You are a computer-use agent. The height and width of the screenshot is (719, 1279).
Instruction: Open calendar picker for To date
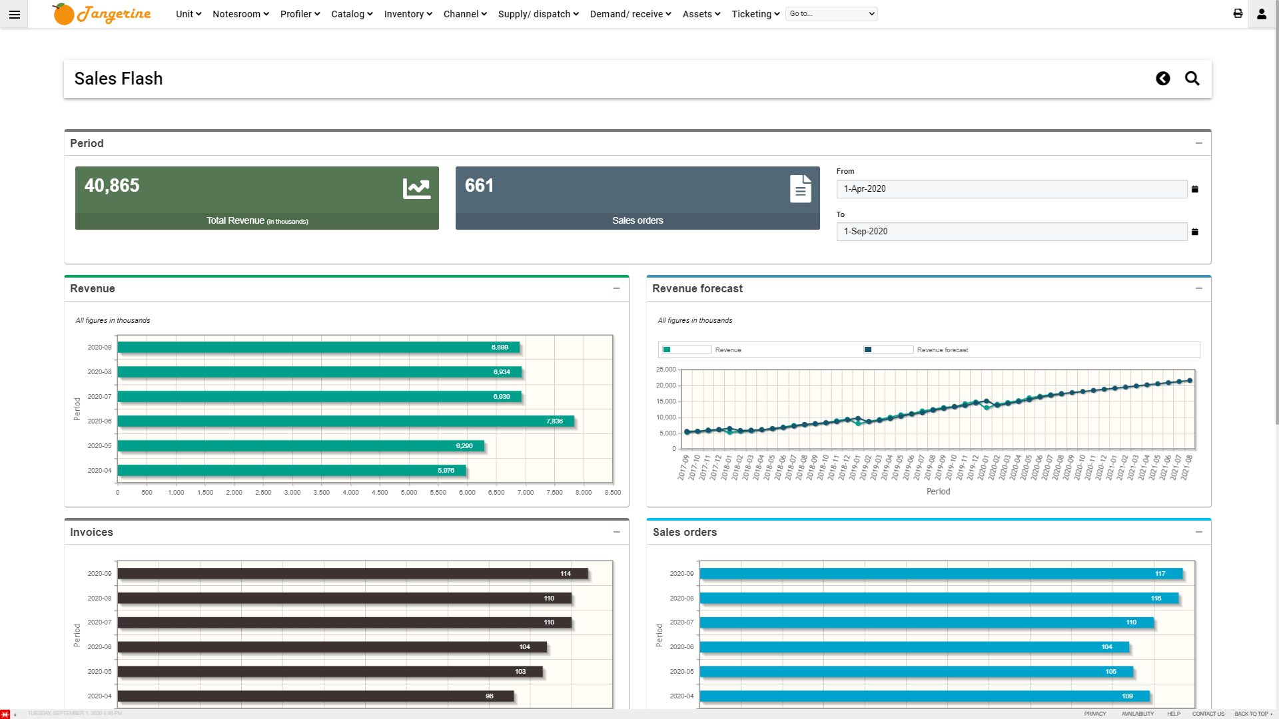point(1195,232)
